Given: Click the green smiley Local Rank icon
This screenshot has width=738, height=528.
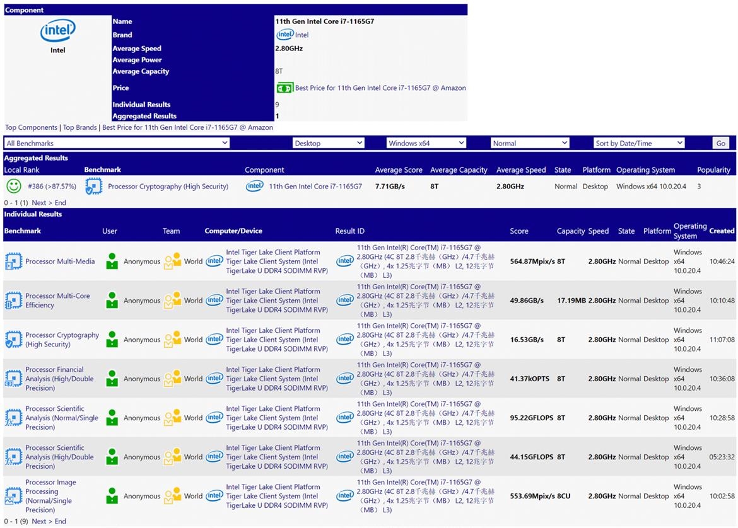Looking at the screenshot, I should [x=13, y=187].
